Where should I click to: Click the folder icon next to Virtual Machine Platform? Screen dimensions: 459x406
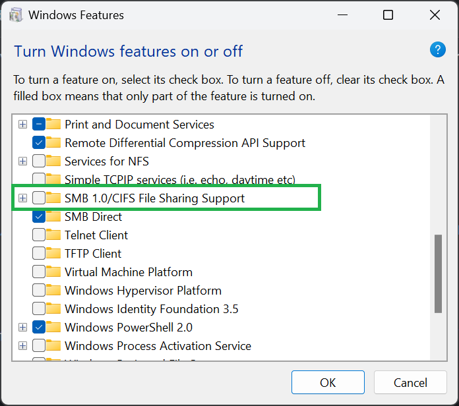coord(54,272)
